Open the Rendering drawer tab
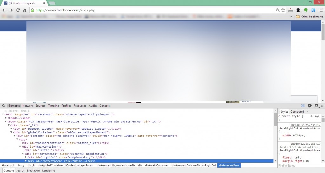 point(49,171)
